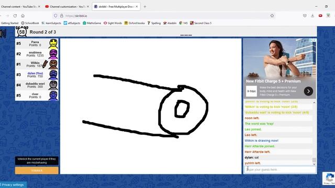Screen dimensions: 335x188
Task: Open the Getting Started bookmark
Action: pos(9,23)
